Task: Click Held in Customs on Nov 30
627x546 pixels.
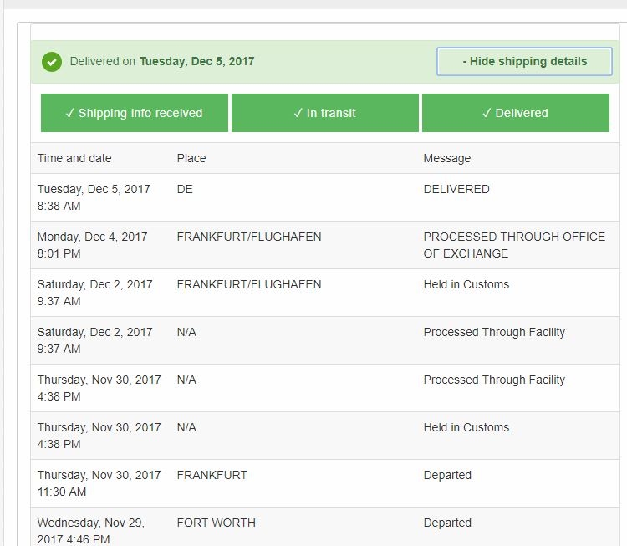Action: [x=466, y=427]
